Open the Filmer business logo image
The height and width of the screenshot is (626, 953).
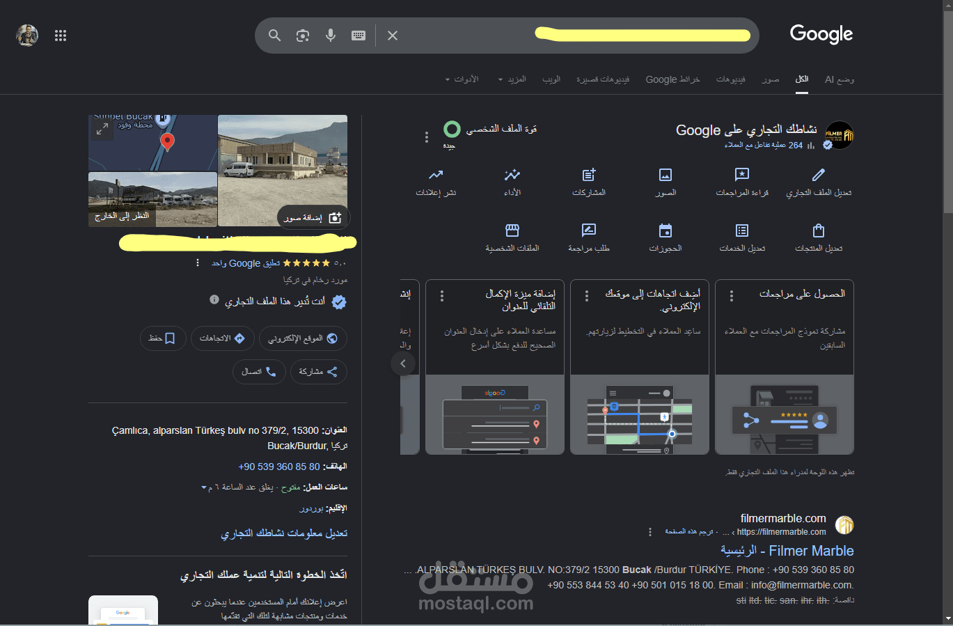pos(839,135)
